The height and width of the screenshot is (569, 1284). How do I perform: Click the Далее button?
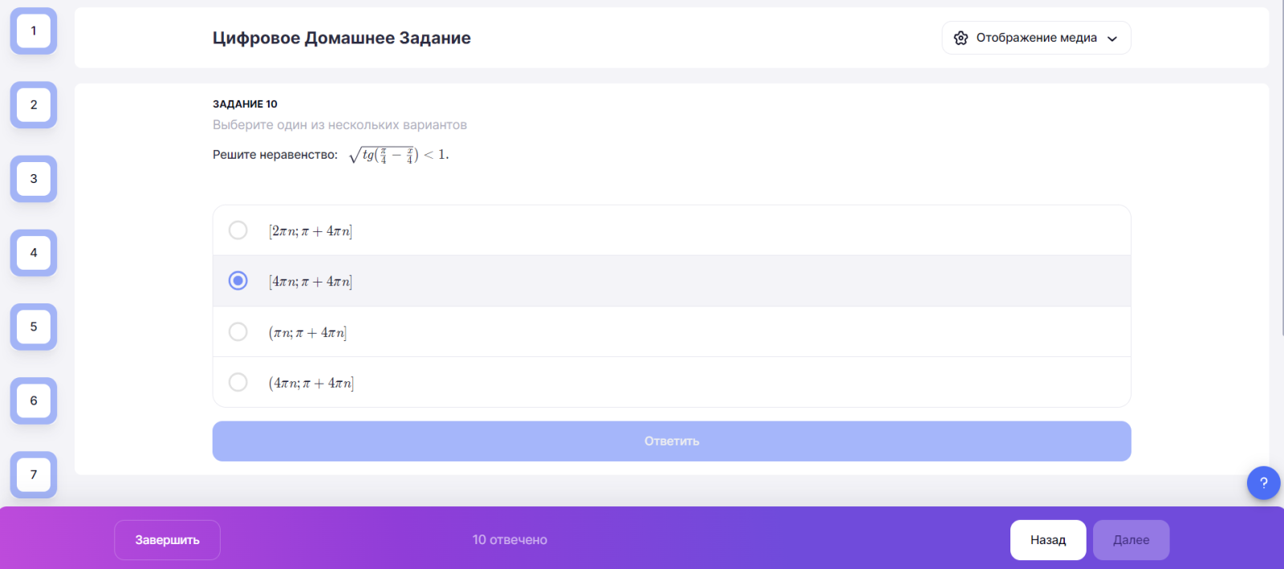[x=1131, y=540]
